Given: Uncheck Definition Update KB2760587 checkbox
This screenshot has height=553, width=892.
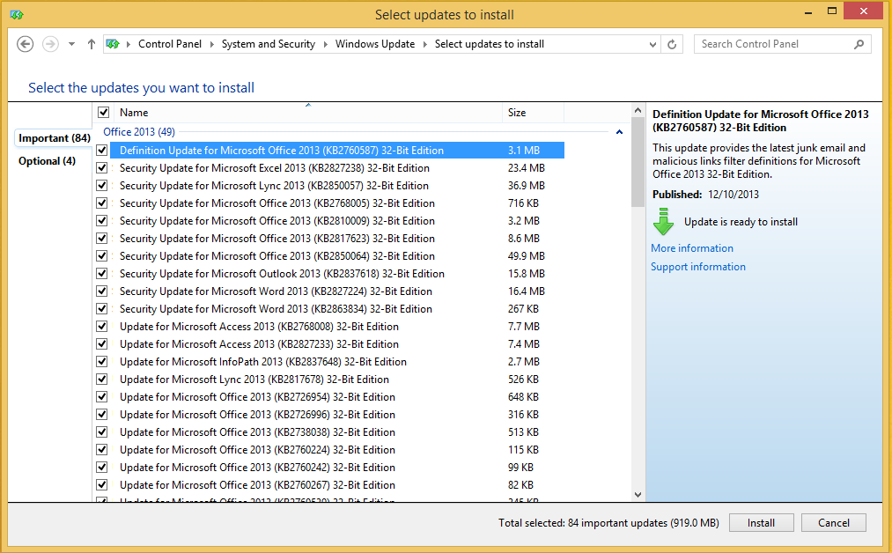Looking at the screenshot, I should tap(102, 151).
